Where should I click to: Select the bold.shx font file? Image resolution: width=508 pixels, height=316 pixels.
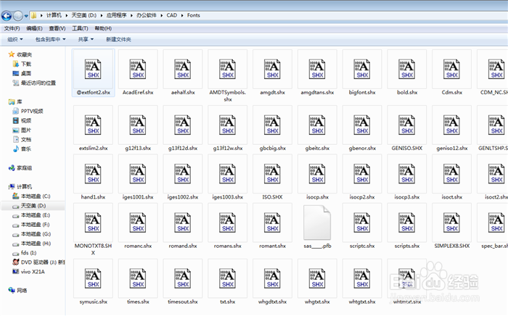click(407, 72)
